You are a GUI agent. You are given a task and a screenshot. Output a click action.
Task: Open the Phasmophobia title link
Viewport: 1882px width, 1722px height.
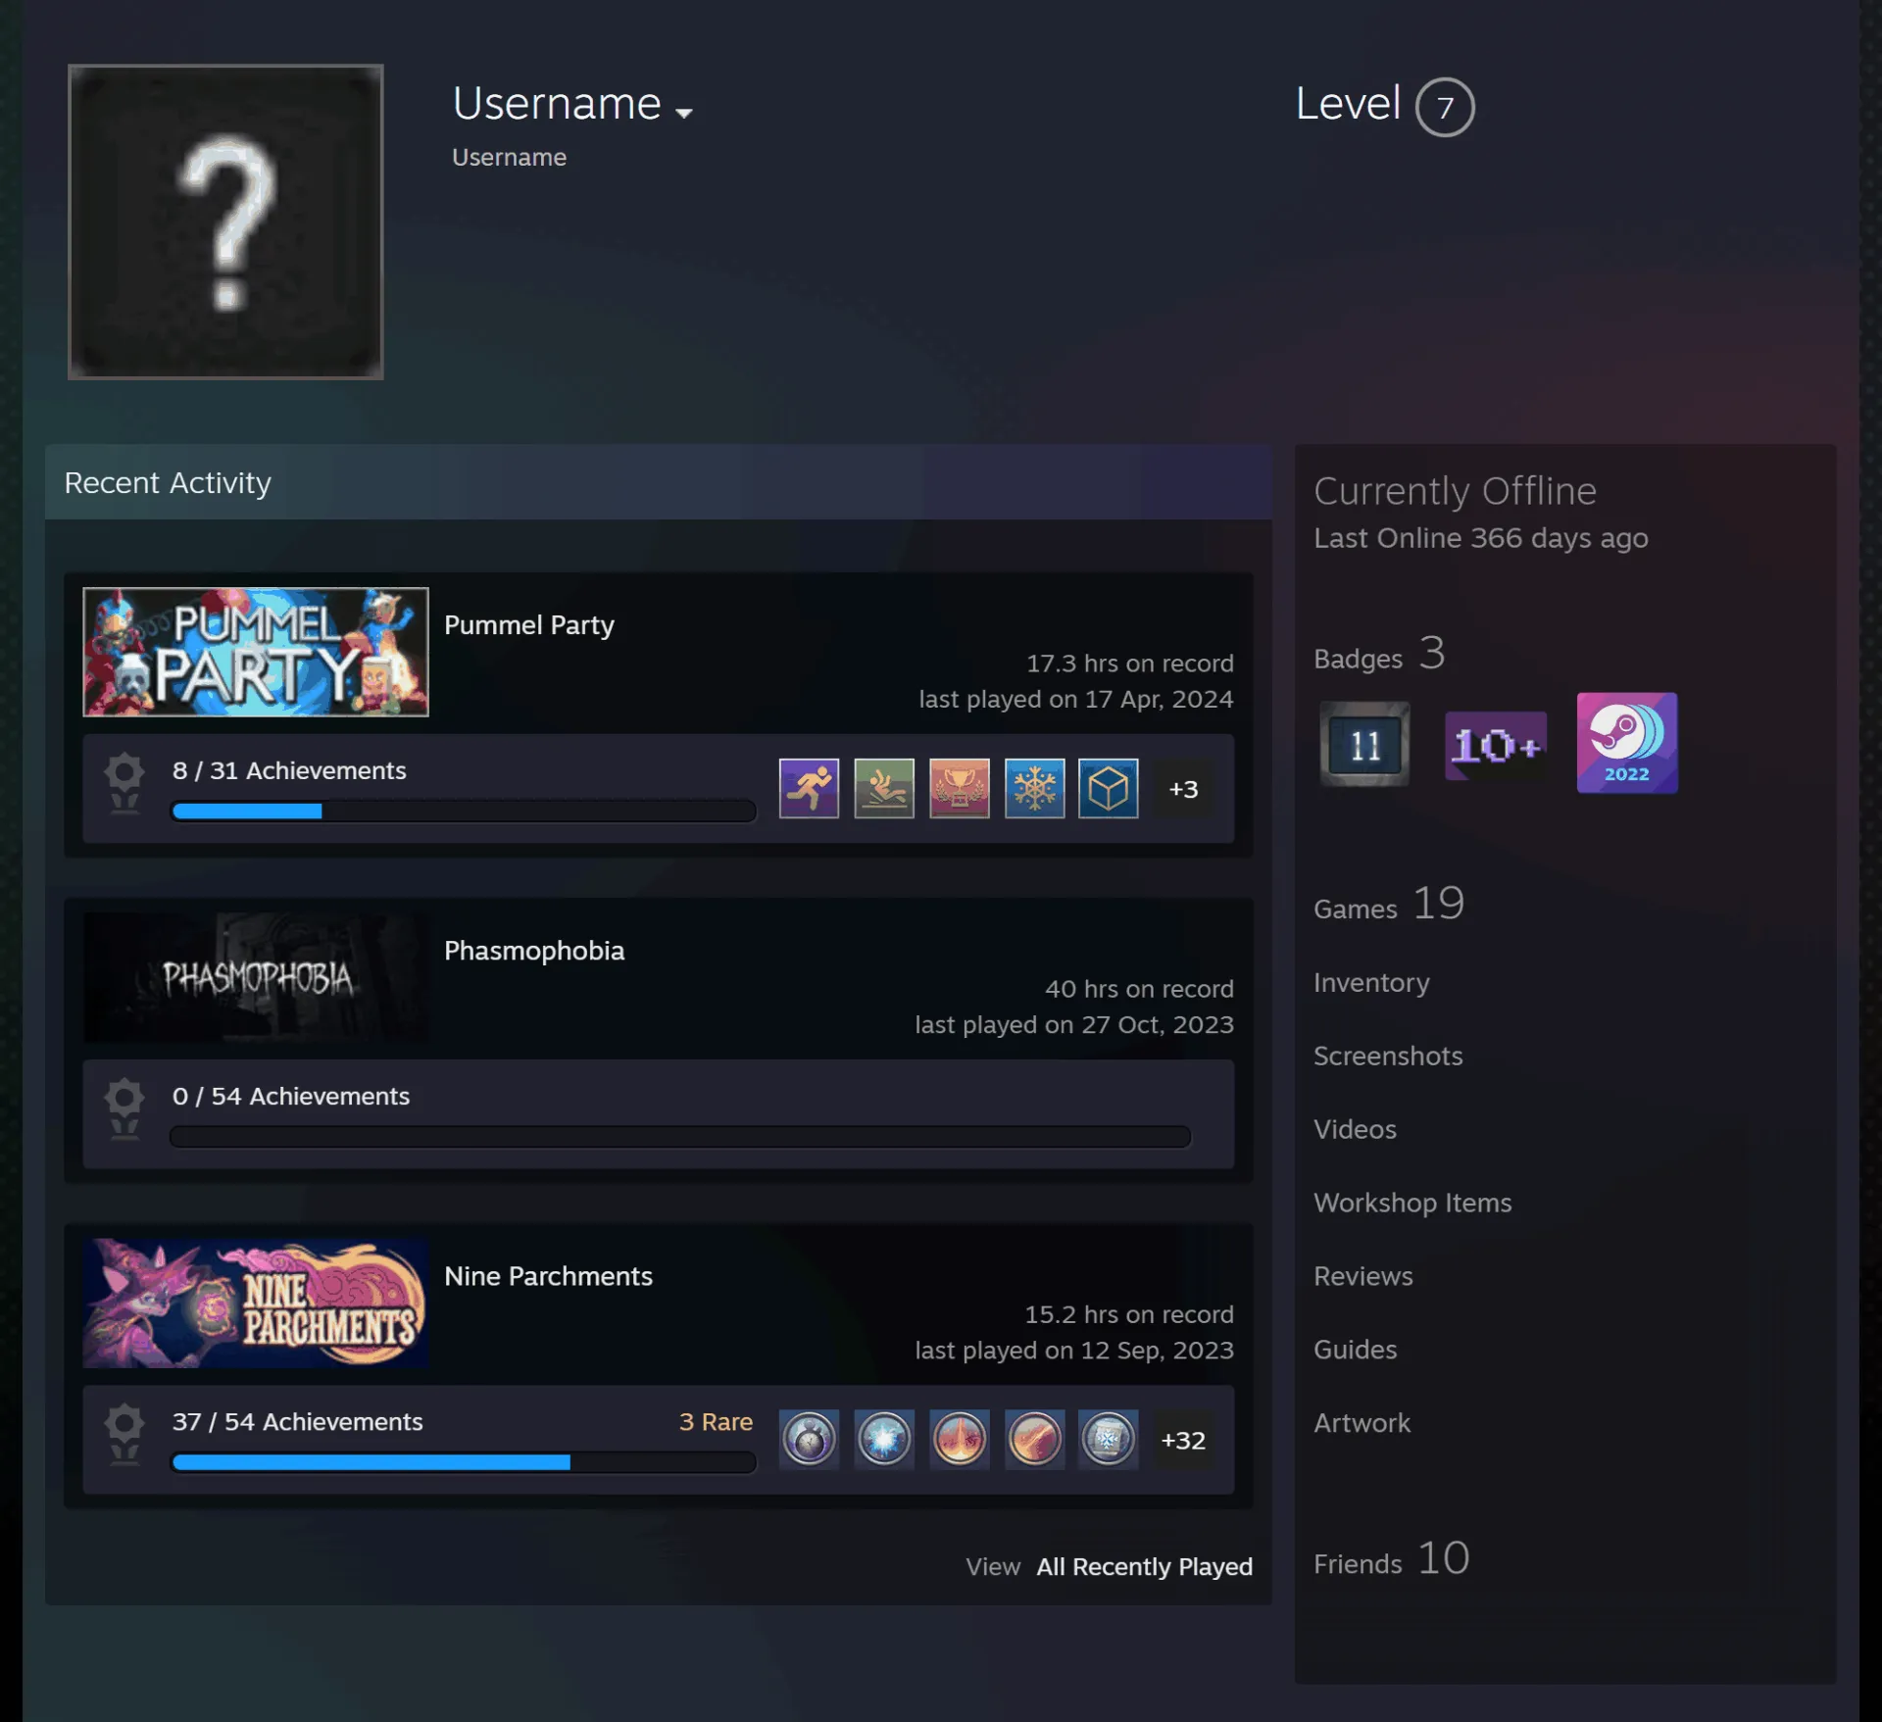534,951
